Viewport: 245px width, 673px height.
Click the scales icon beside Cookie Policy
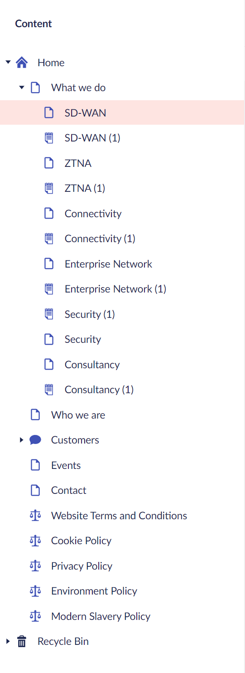point(35,541)
